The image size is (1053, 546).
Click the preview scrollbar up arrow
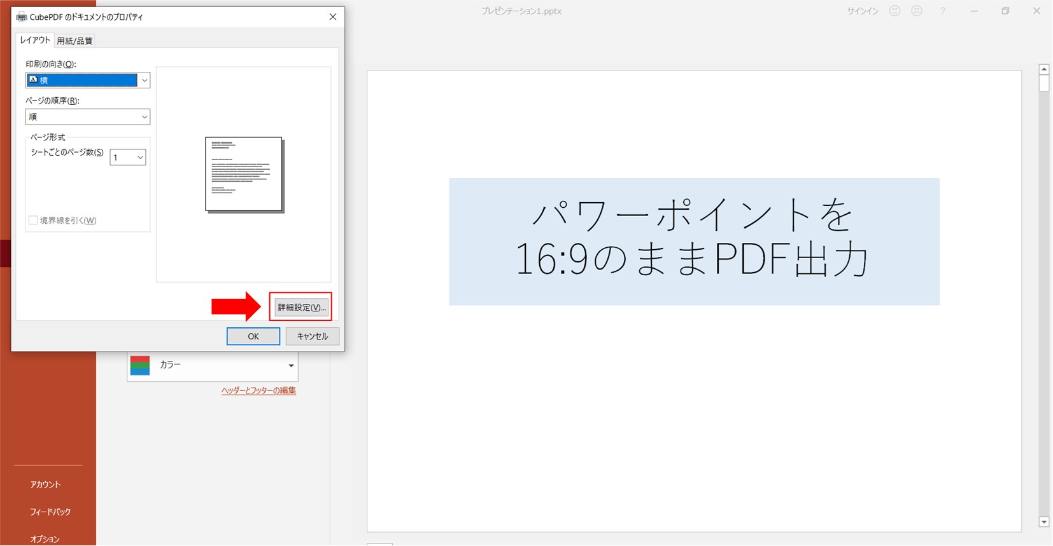pos(1044,69)
